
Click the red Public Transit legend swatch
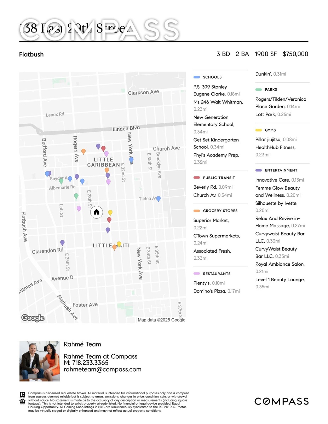tap(197, 178)
